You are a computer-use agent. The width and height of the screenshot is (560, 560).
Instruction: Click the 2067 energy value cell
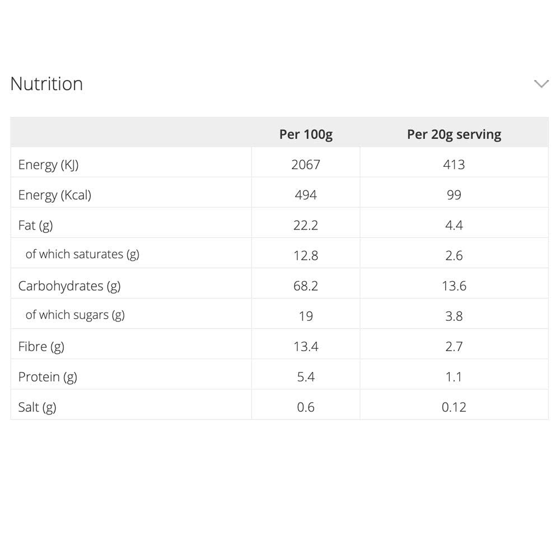pos(306,165)
